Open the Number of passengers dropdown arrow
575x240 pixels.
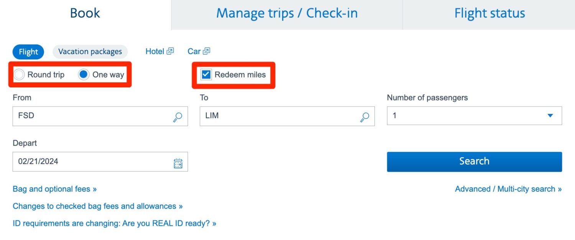tap(550, 115)
